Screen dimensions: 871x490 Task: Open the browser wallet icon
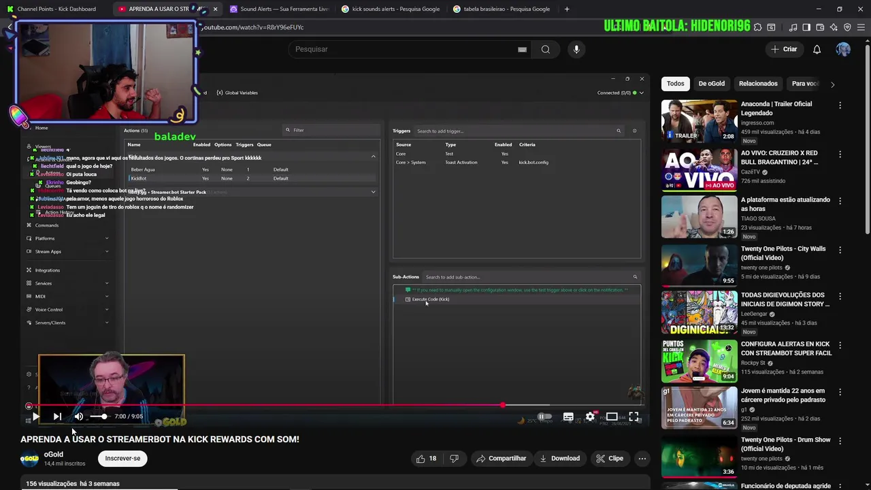(820, 27)
